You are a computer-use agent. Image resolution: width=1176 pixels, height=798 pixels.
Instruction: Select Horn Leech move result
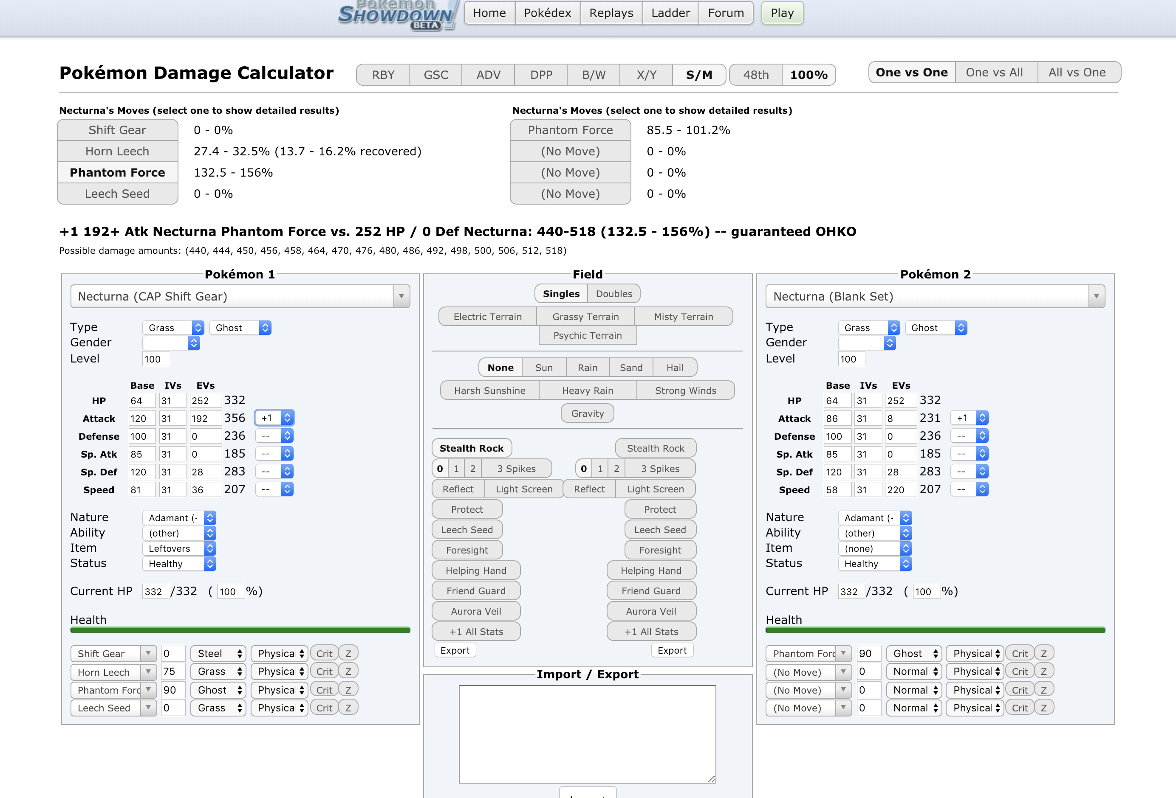(117, 151)
